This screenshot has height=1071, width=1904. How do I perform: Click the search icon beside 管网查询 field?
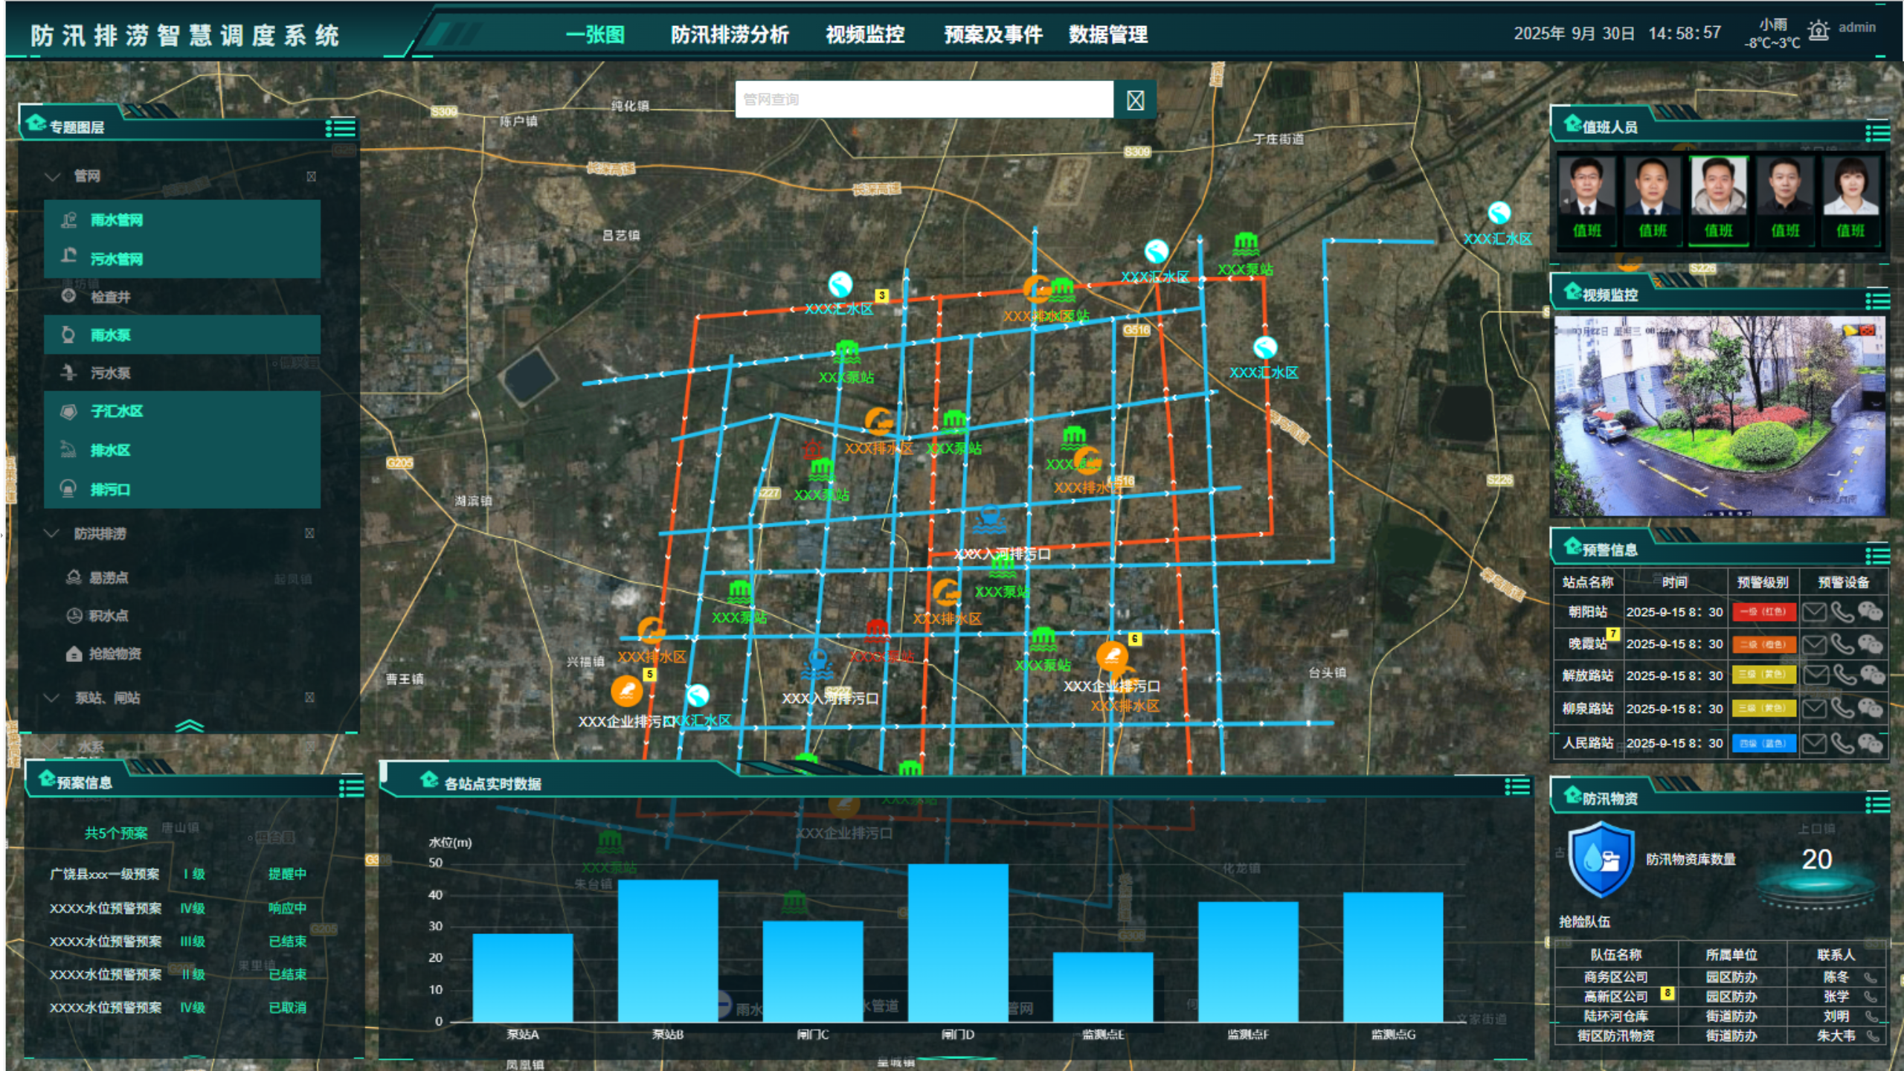1134,100
